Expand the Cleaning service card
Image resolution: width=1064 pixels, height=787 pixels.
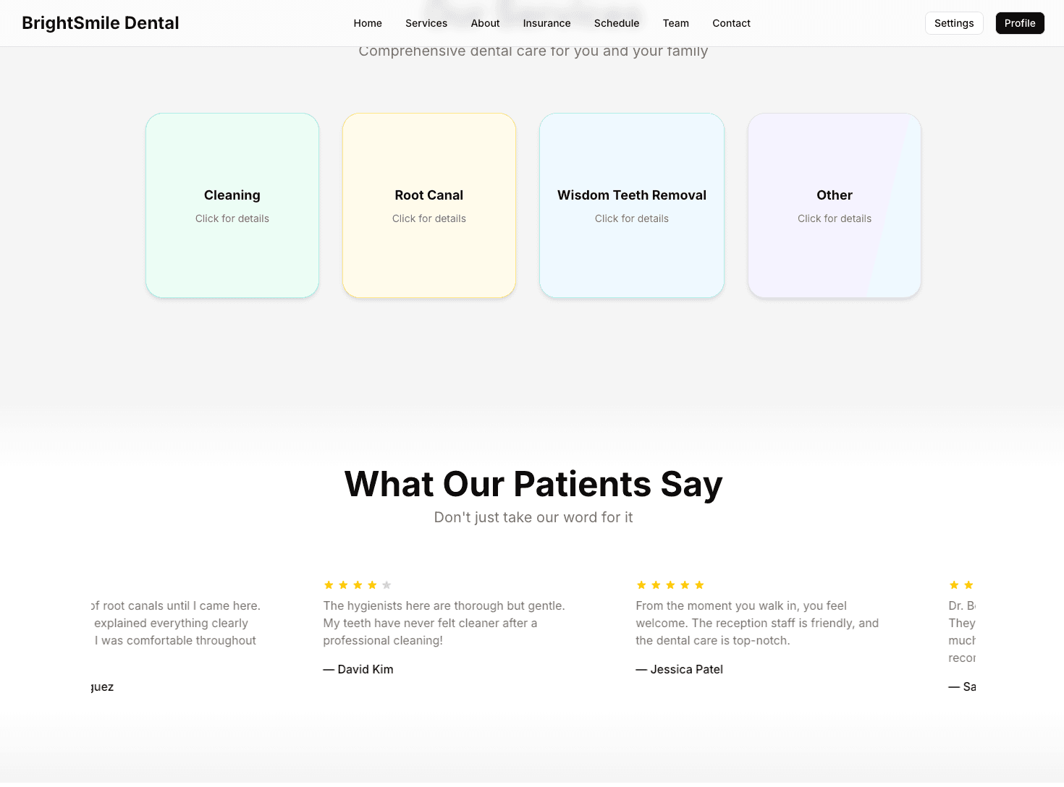[x=232, y=205]
